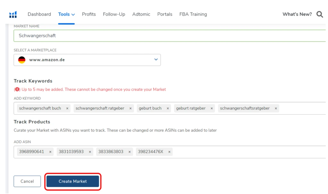The height and width of the screenshot is (194, 328).
Task: Delete the 'schwangerschaftsratgeber' keyword tag
Action: (x=276, y=109)
